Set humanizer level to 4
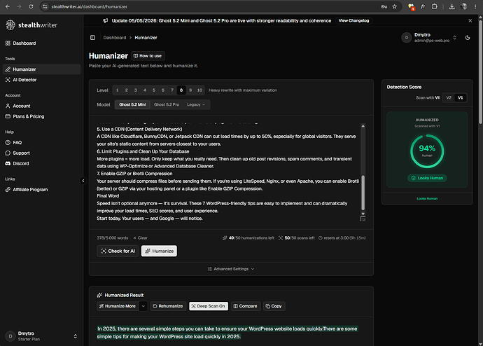483x346 pixels. tap(144, 90)
